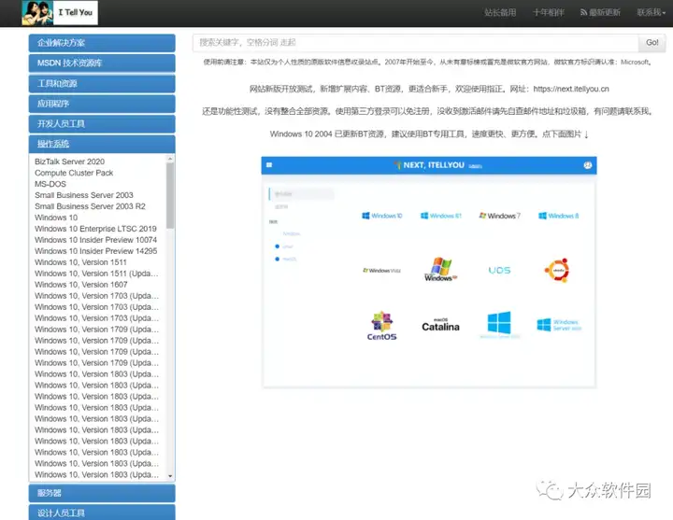Expand the 工具和资源 section
673x520 pixels.
(102, 83)
